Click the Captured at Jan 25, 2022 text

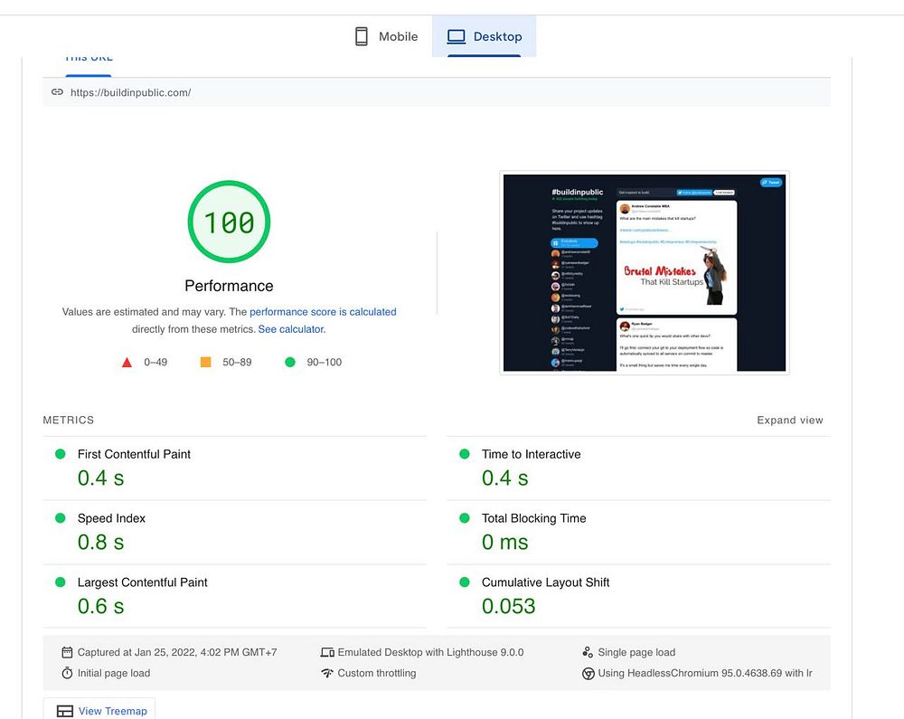177,652
